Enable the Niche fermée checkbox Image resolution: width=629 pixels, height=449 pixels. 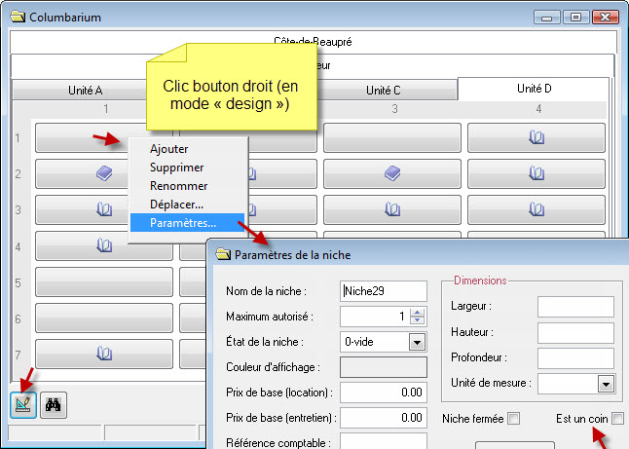pos(514,419)
